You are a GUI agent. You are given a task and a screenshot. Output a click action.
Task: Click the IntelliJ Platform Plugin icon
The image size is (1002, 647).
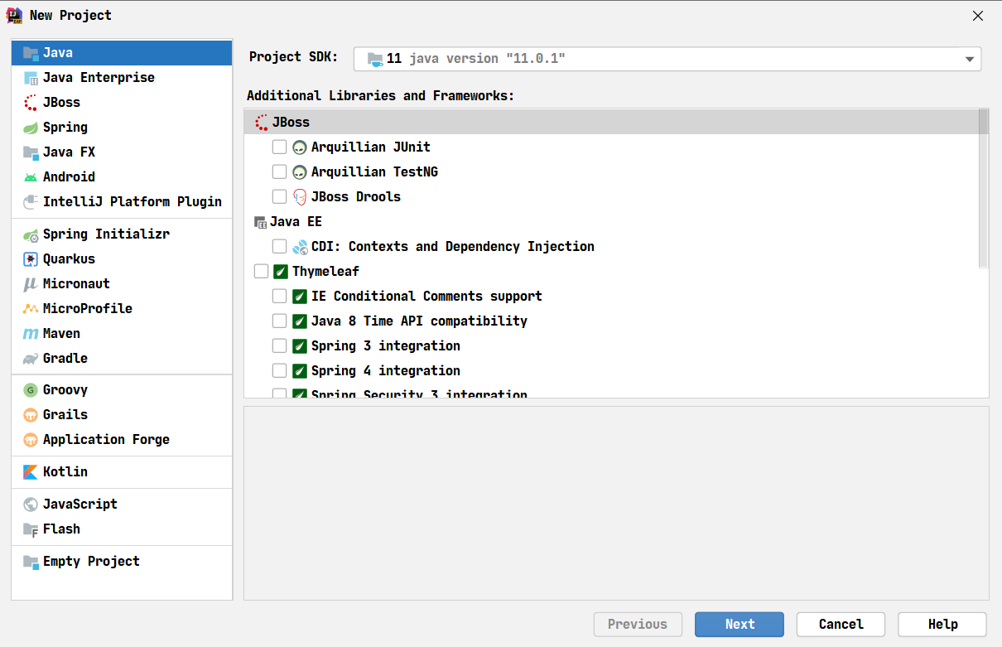[x=31, y=202]
